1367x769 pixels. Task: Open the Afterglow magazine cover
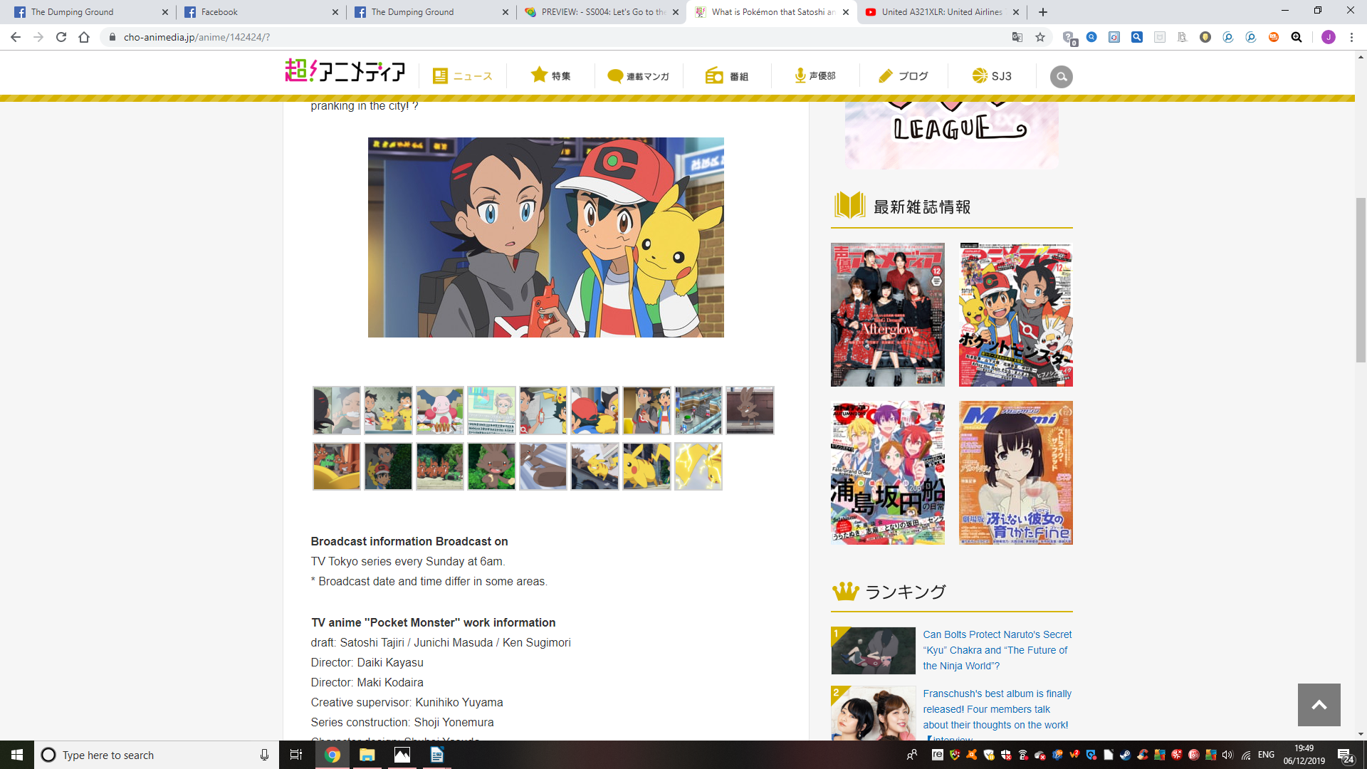pyautogui.click(x=887, y=315)
